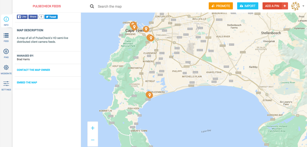Screen dimensions: 307x147
Task: Click the Khayelitsha map label
Action: tap(214, 72)
